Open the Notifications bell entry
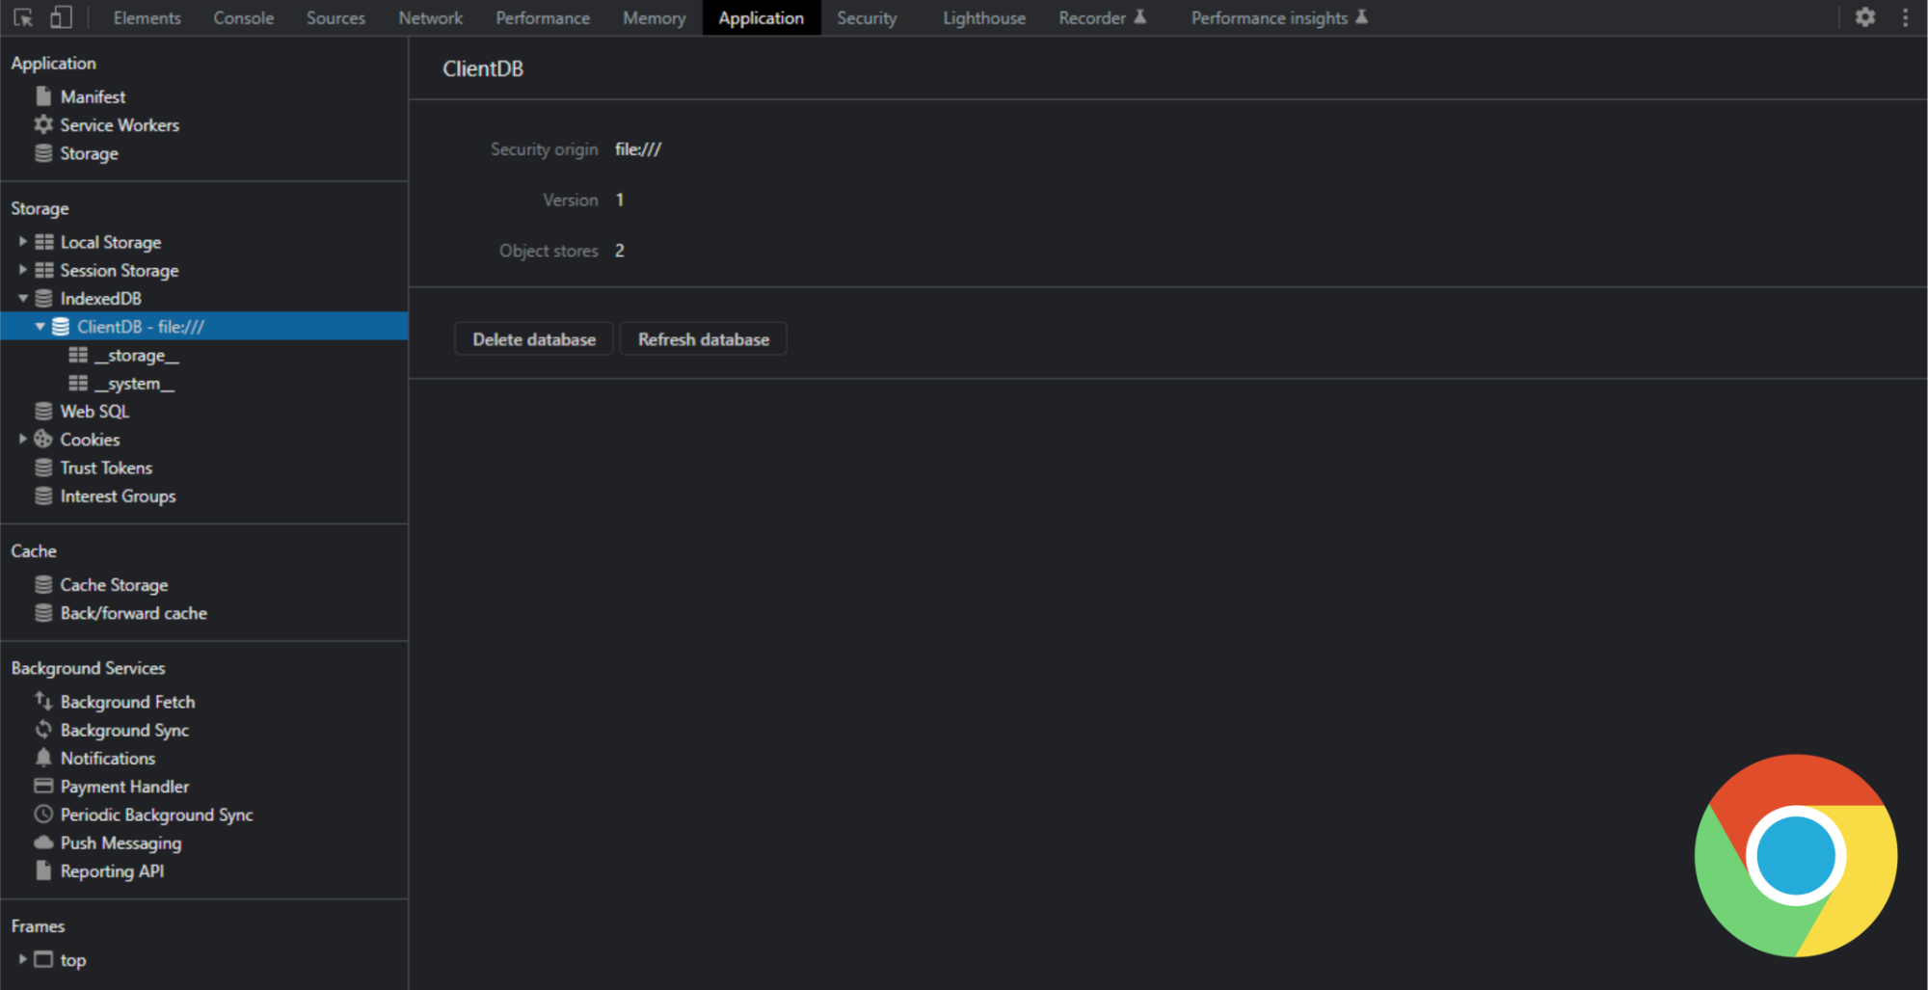 pos(107,759)
